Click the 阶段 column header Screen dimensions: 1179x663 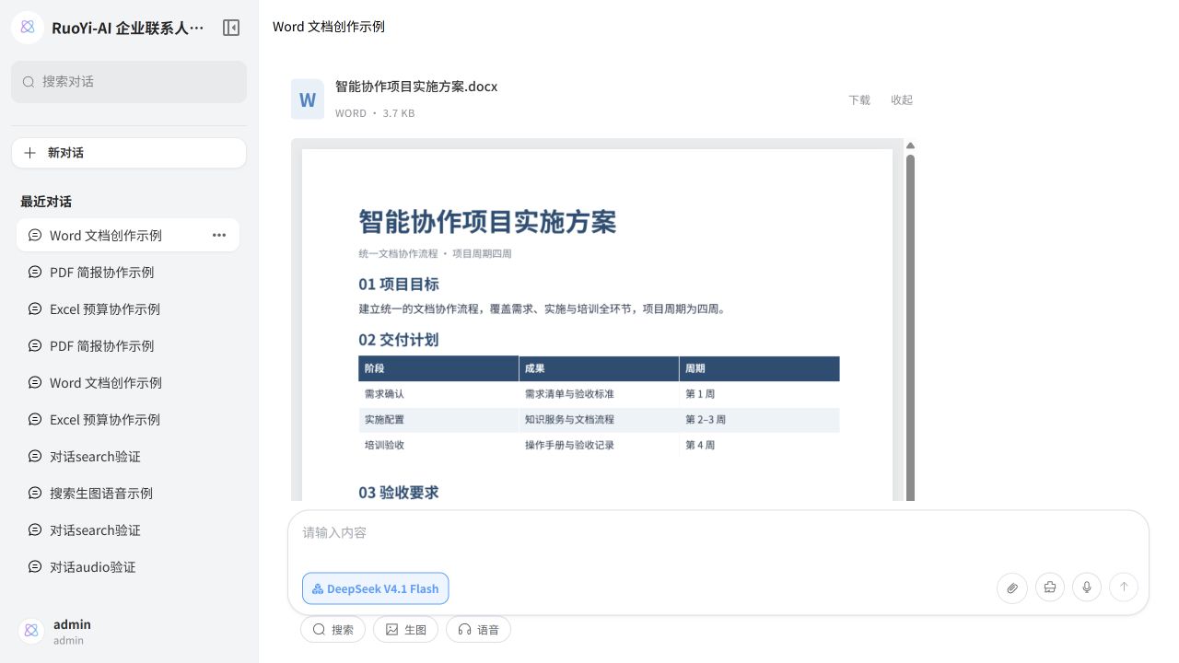coord(438,368)
